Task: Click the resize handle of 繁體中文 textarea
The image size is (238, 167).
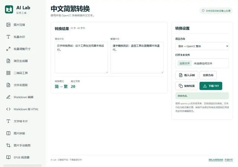Action: point(163,72)
